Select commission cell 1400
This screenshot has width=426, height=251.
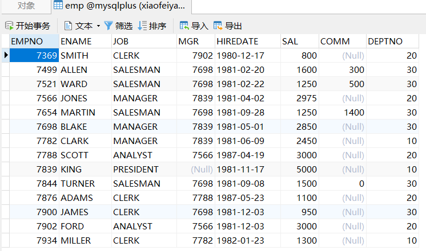click(x=343, y=112)
